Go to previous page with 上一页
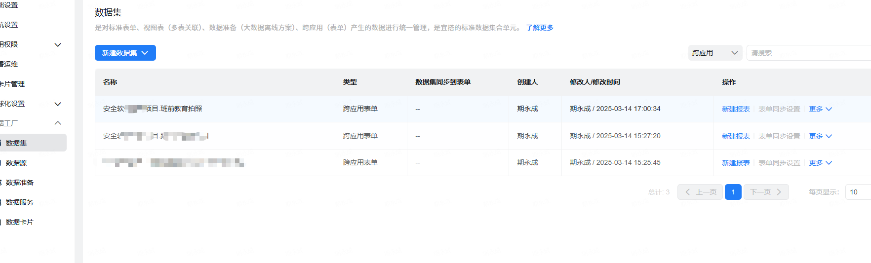Image resolution: width=871 pixels, height=263 pixels. coord(700,192)
